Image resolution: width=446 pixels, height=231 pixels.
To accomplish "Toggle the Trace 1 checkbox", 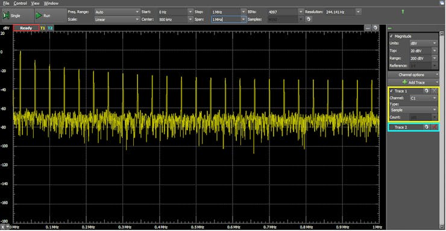I will [x=391, y=91].
